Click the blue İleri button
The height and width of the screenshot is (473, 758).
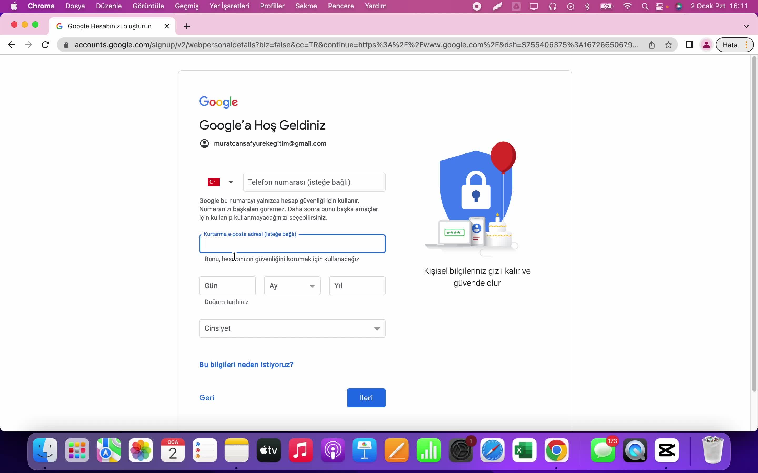366,398
